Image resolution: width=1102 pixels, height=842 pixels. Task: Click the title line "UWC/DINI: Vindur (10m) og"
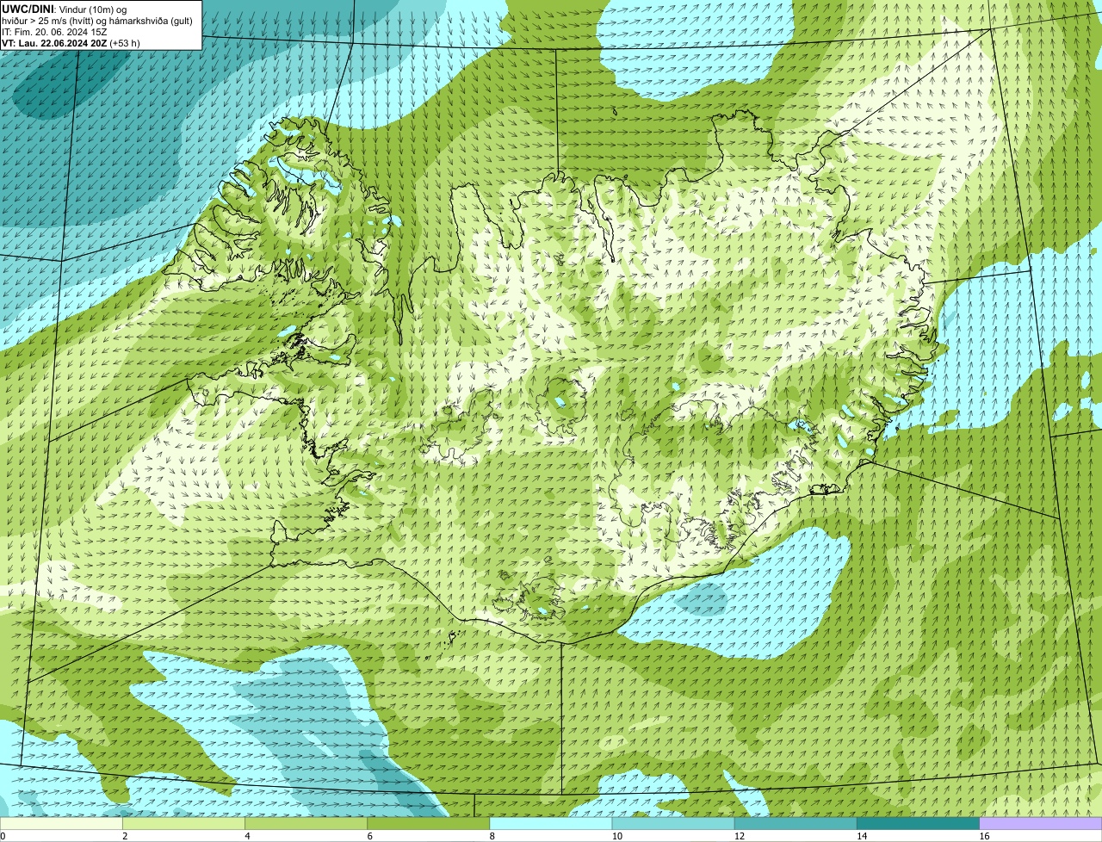65,9
